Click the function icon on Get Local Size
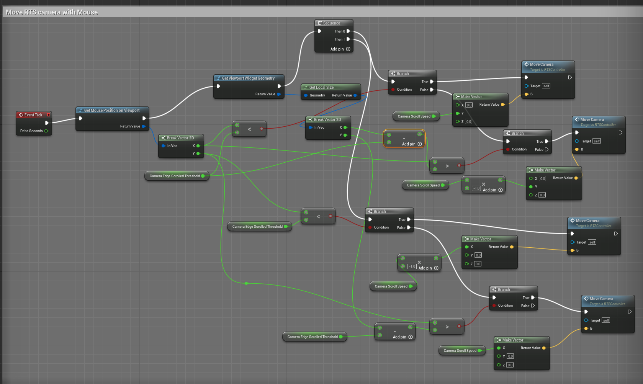Image resolution: width=643 pixels, height=384 pixels. point(306,87)
